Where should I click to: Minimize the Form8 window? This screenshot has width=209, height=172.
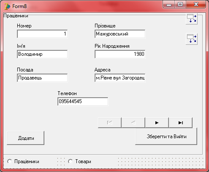(169, 5)
